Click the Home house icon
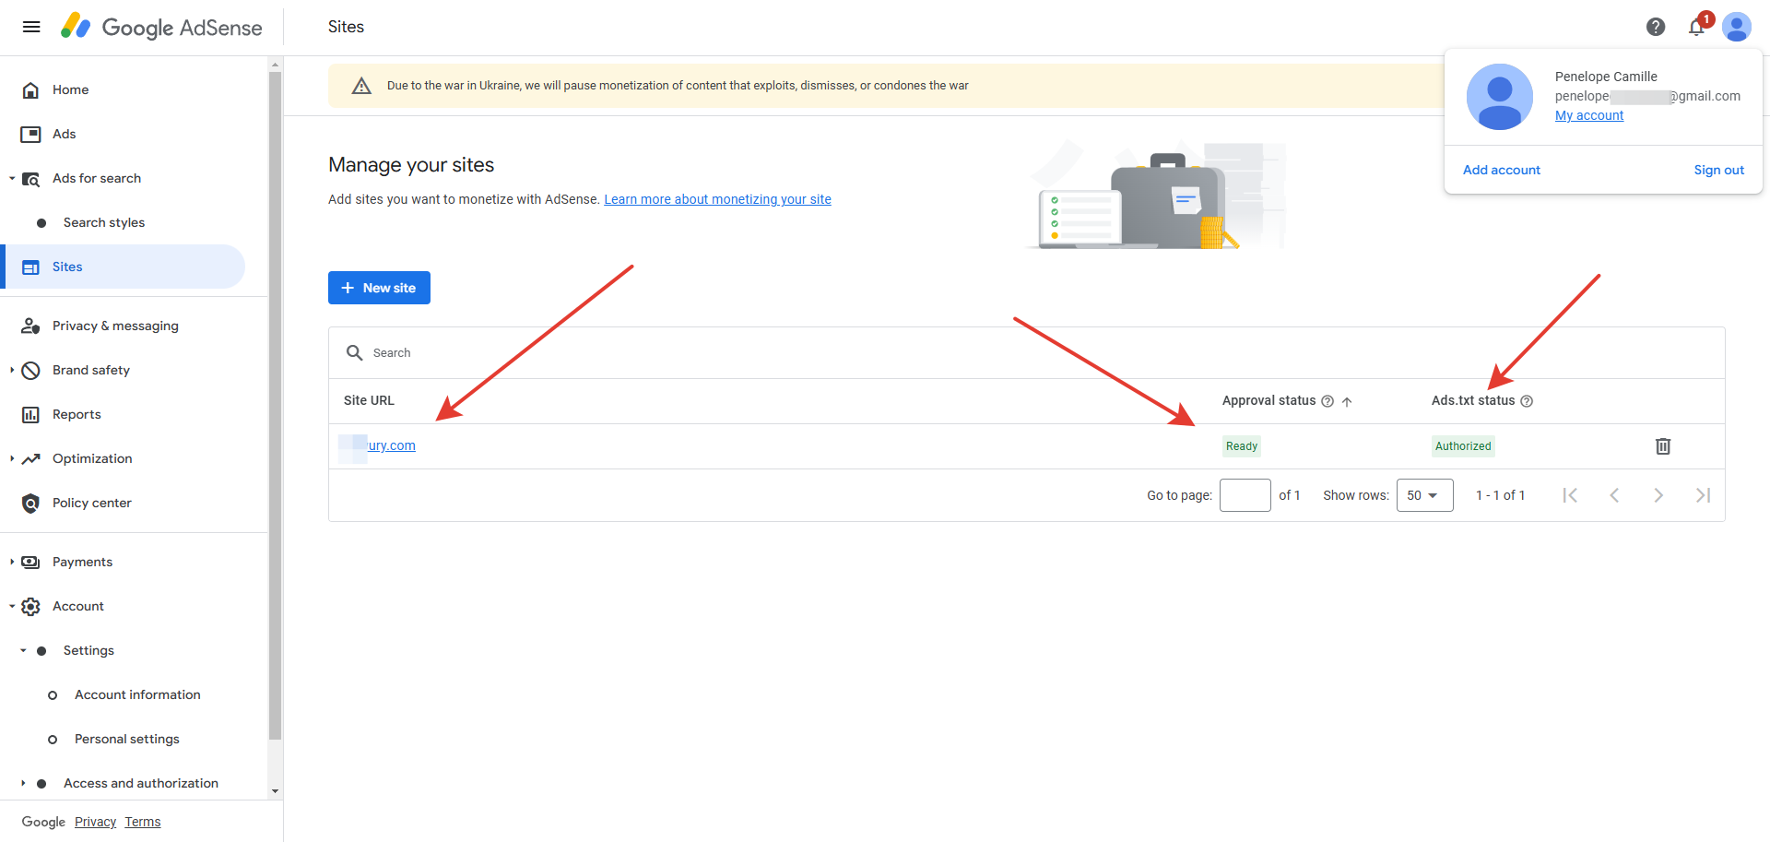Screen dimensions: 1770x842 [x=30, y=89]
